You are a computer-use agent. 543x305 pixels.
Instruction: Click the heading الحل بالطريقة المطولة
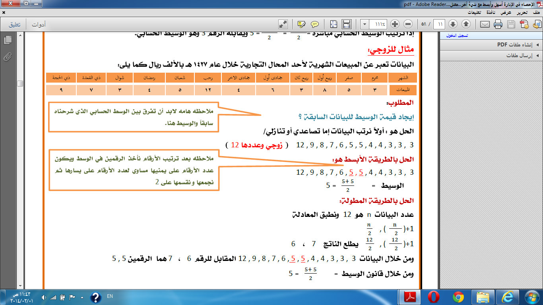click(376, 201)
